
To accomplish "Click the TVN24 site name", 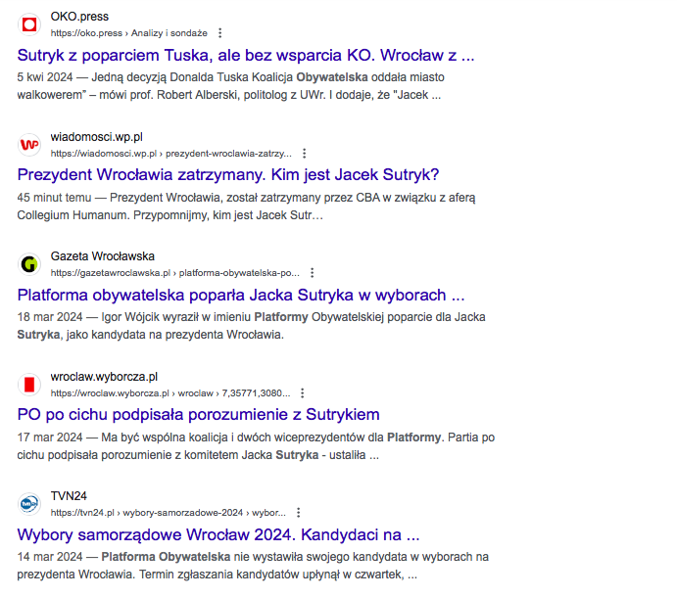I will pos(69,496).
